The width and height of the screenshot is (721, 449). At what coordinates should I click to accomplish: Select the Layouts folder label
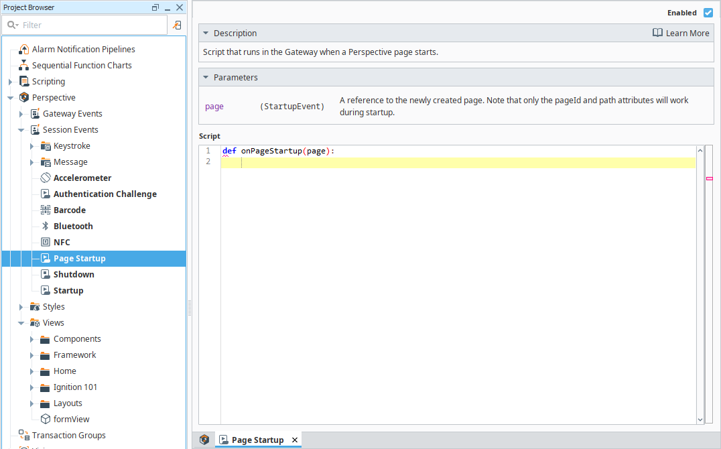(x=68, y=403)
